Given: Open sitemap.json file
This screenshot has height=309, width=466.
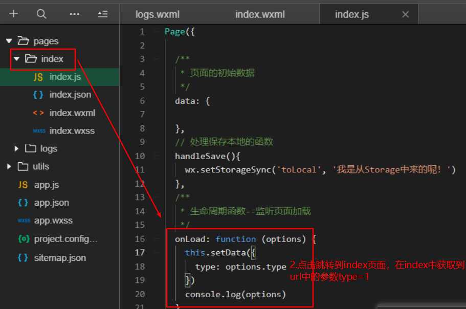Looking at the screenshot, I should tap(59, 258).
